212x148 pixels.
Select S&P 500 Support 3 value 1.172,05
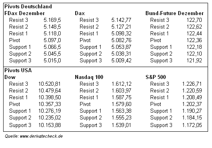click(x=192, y=125)
